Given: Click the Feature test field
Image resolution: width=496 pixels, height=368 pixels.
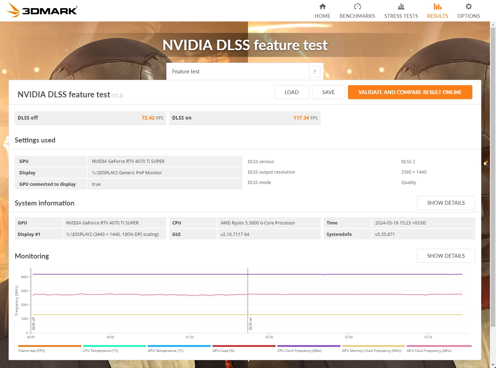Looking at the screenshot, I should coord(245,72).
